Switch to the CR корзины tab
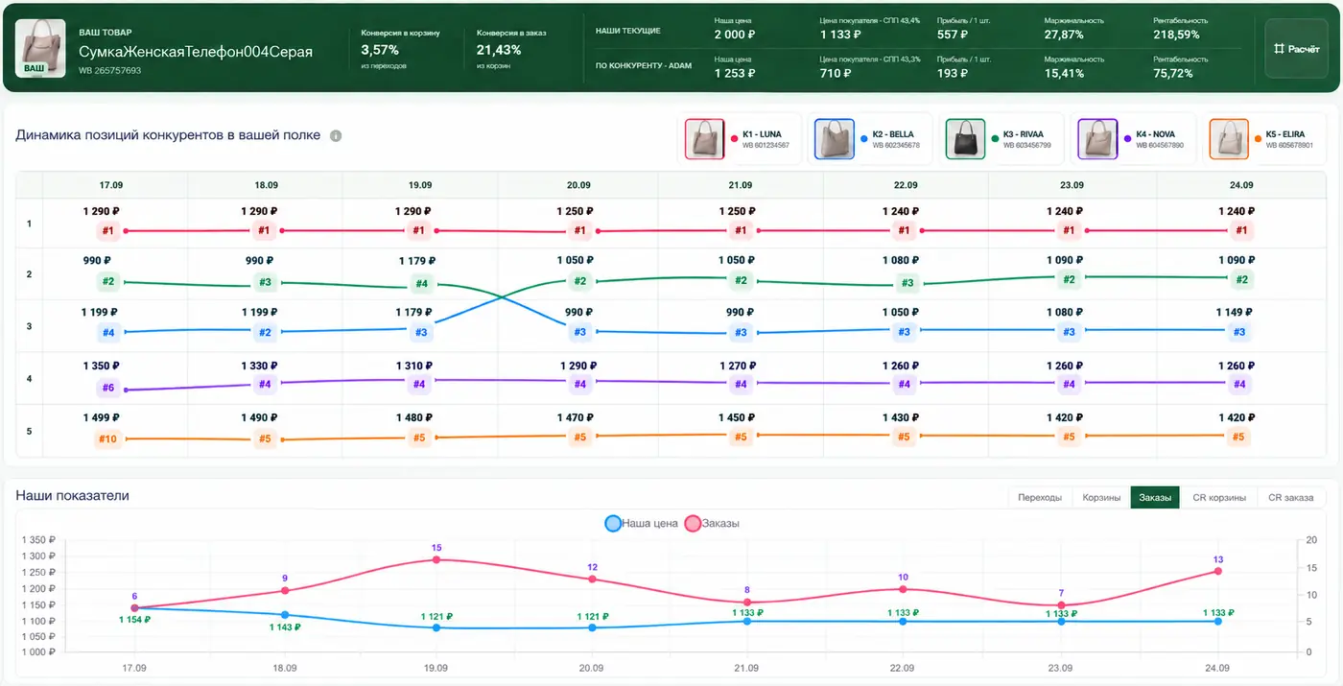The width and height of the screenshot is (1343, 686). [x=1219, y=497]
